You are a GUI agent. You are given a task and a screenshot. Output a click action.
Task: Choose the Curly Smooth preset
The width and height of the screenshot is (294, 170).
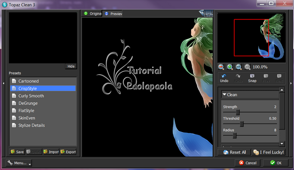[43, 96]
